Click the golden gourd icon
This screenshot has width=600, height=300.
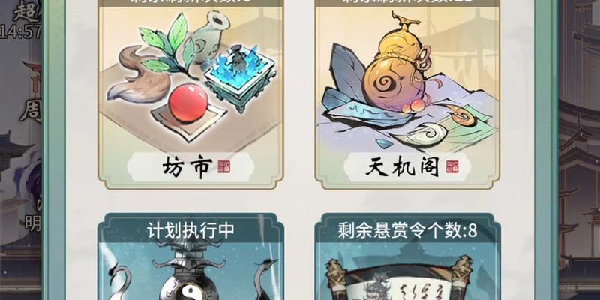(x=396, y=69)
